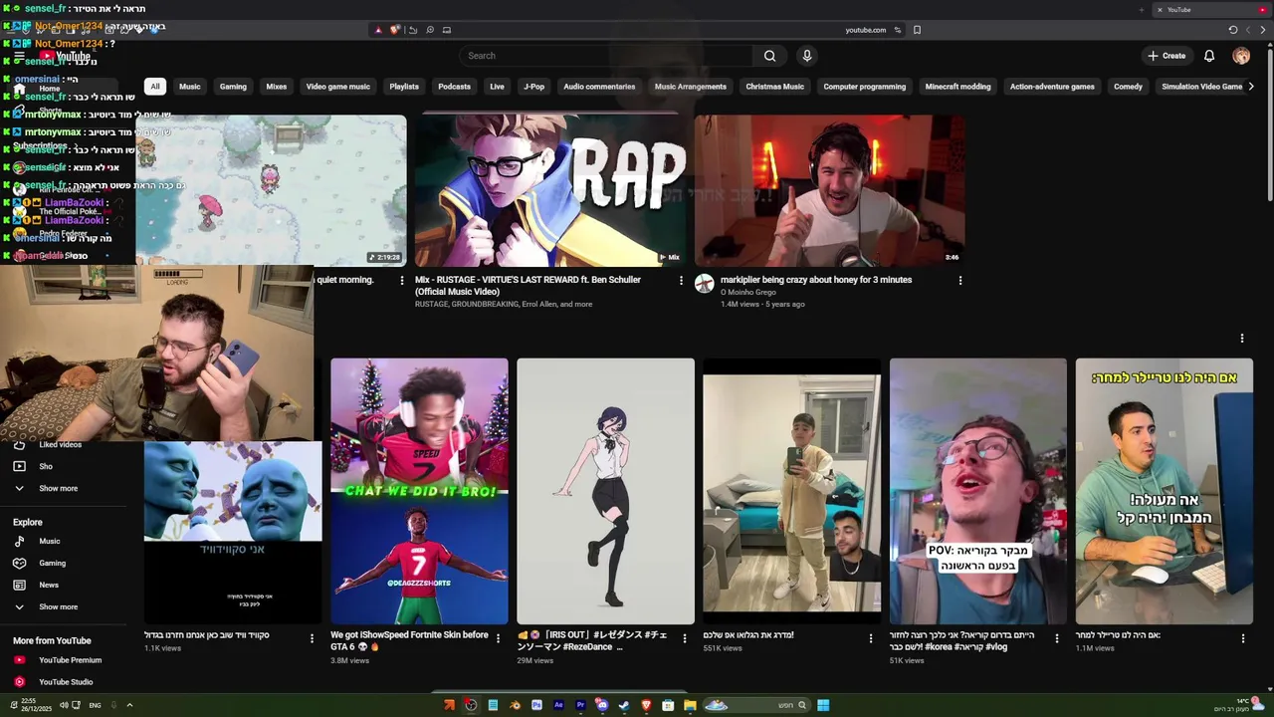
Task: Select the Minecraft modding chip
Action: [x=958, y=87]
